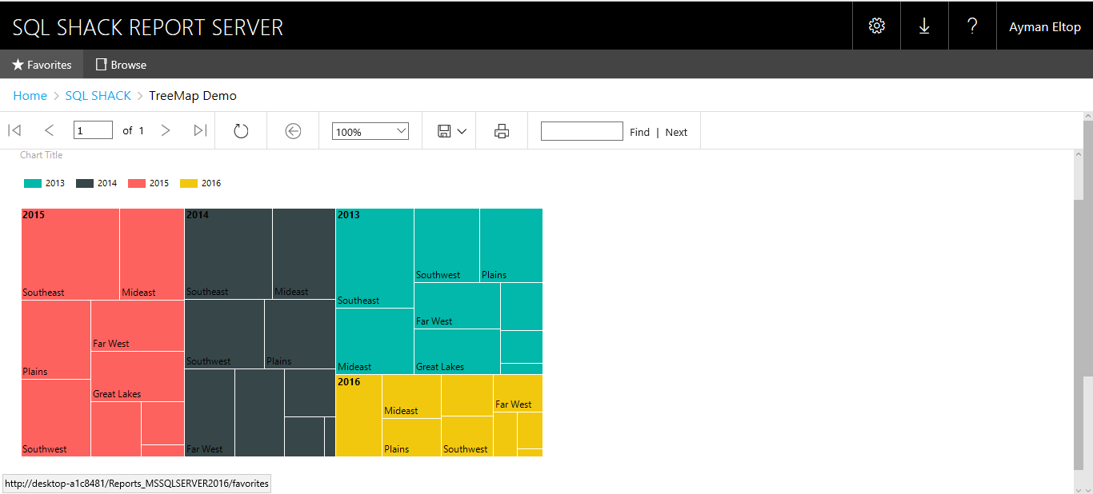Click the Find button

click(x=639, y=132)
